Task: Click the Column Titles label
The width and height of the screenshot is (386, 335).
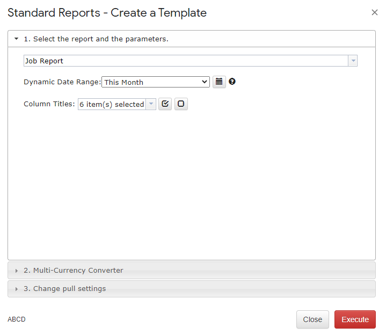Action: [49, 104]
